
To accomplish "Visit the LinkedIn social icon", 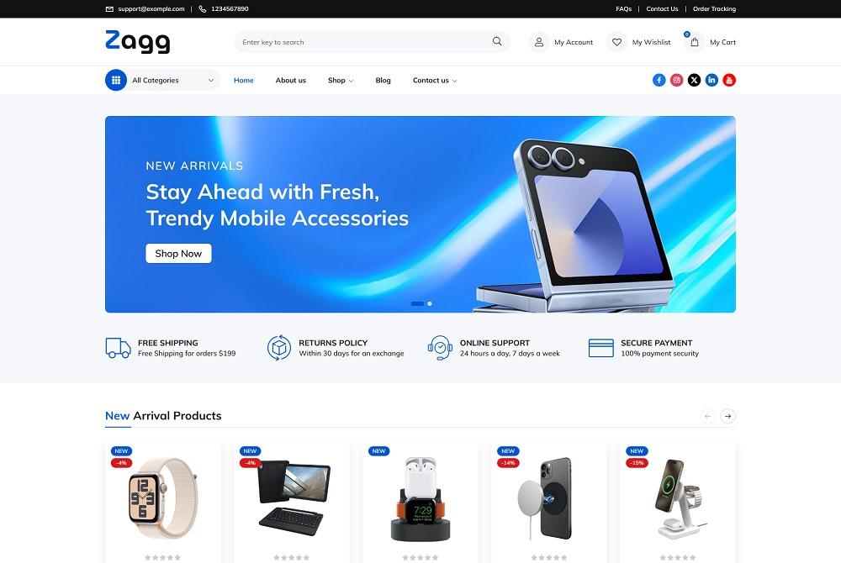I will click(x=711, y=81).
